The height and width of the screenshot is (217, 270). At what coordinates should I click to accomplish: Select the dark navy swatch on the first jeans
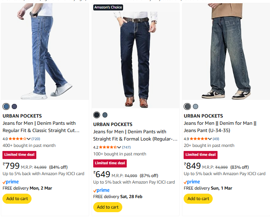(15, 107)
